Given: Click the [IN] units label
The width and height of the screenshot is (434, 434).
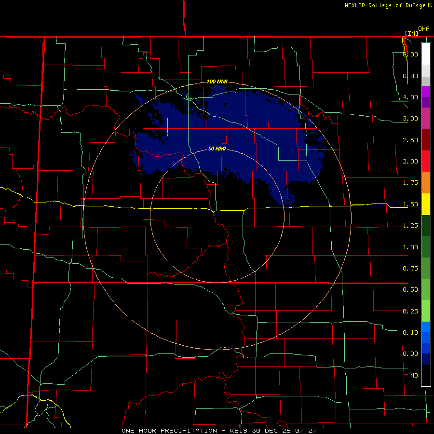Looking at the screenshot, I should (x=412, y=33).
